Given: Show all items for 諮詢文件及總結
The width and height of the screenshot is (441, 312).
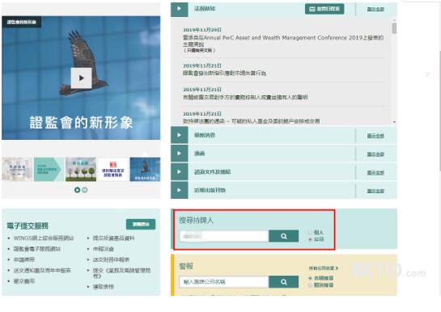Looking at the screenshot, I should [375, 173].
